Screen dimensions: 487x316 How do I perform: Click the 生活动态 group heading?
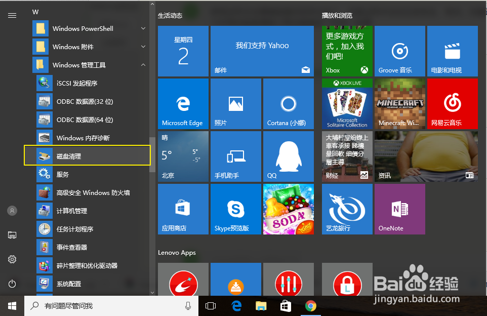pos(170,16)
